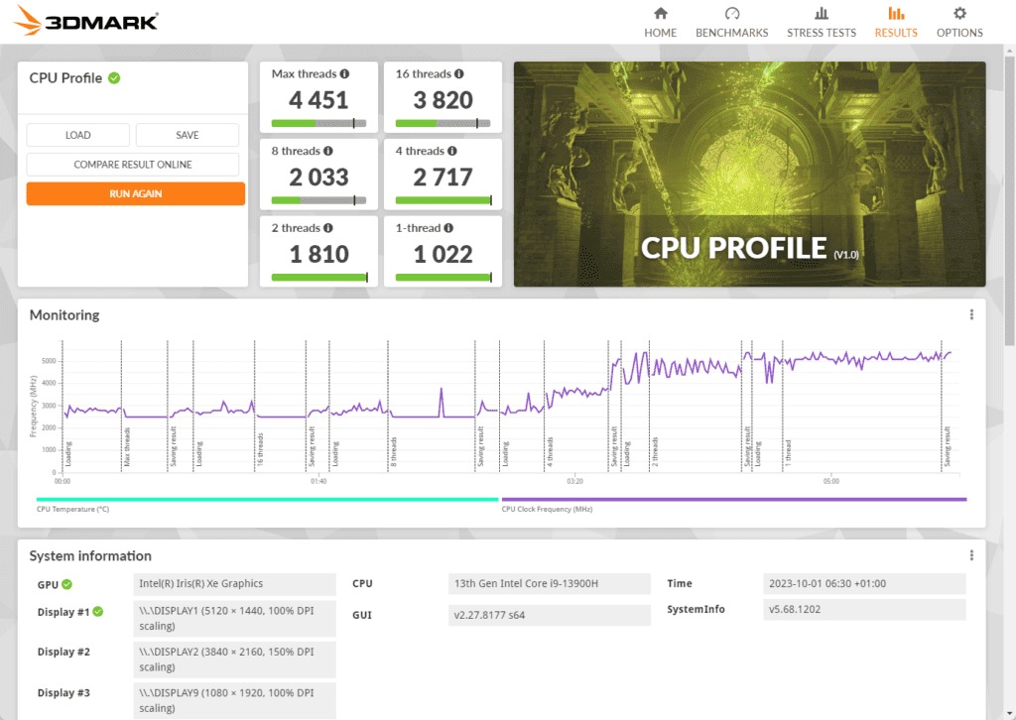Go to Options gear menu

(x=959, y=22)
